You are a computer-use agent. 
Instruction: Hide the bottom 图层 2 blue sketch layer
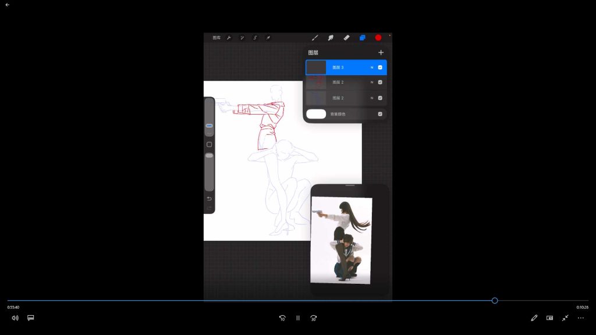[380, 98]
